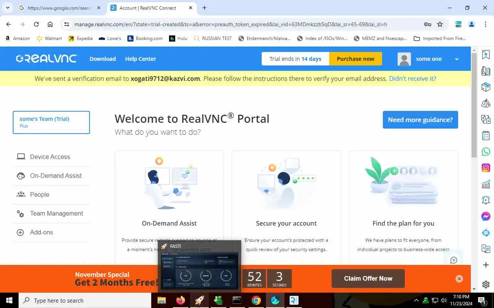Open the Help Center menu item

coord(140,59)
